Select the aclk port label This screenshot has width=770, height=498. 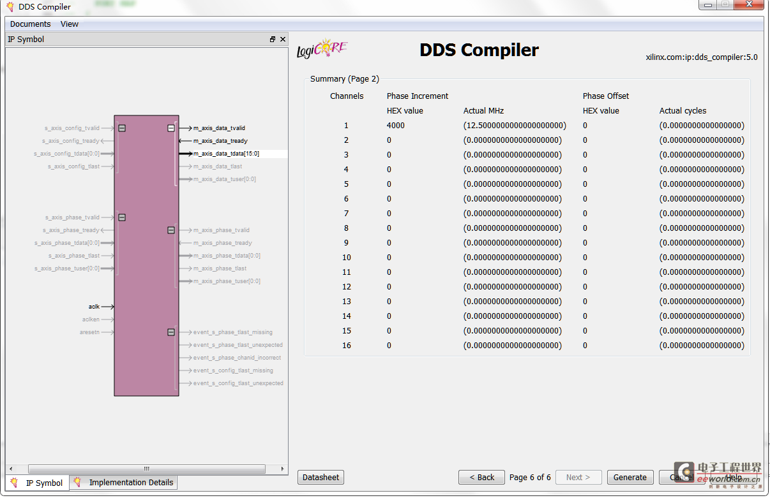(94, 307)
